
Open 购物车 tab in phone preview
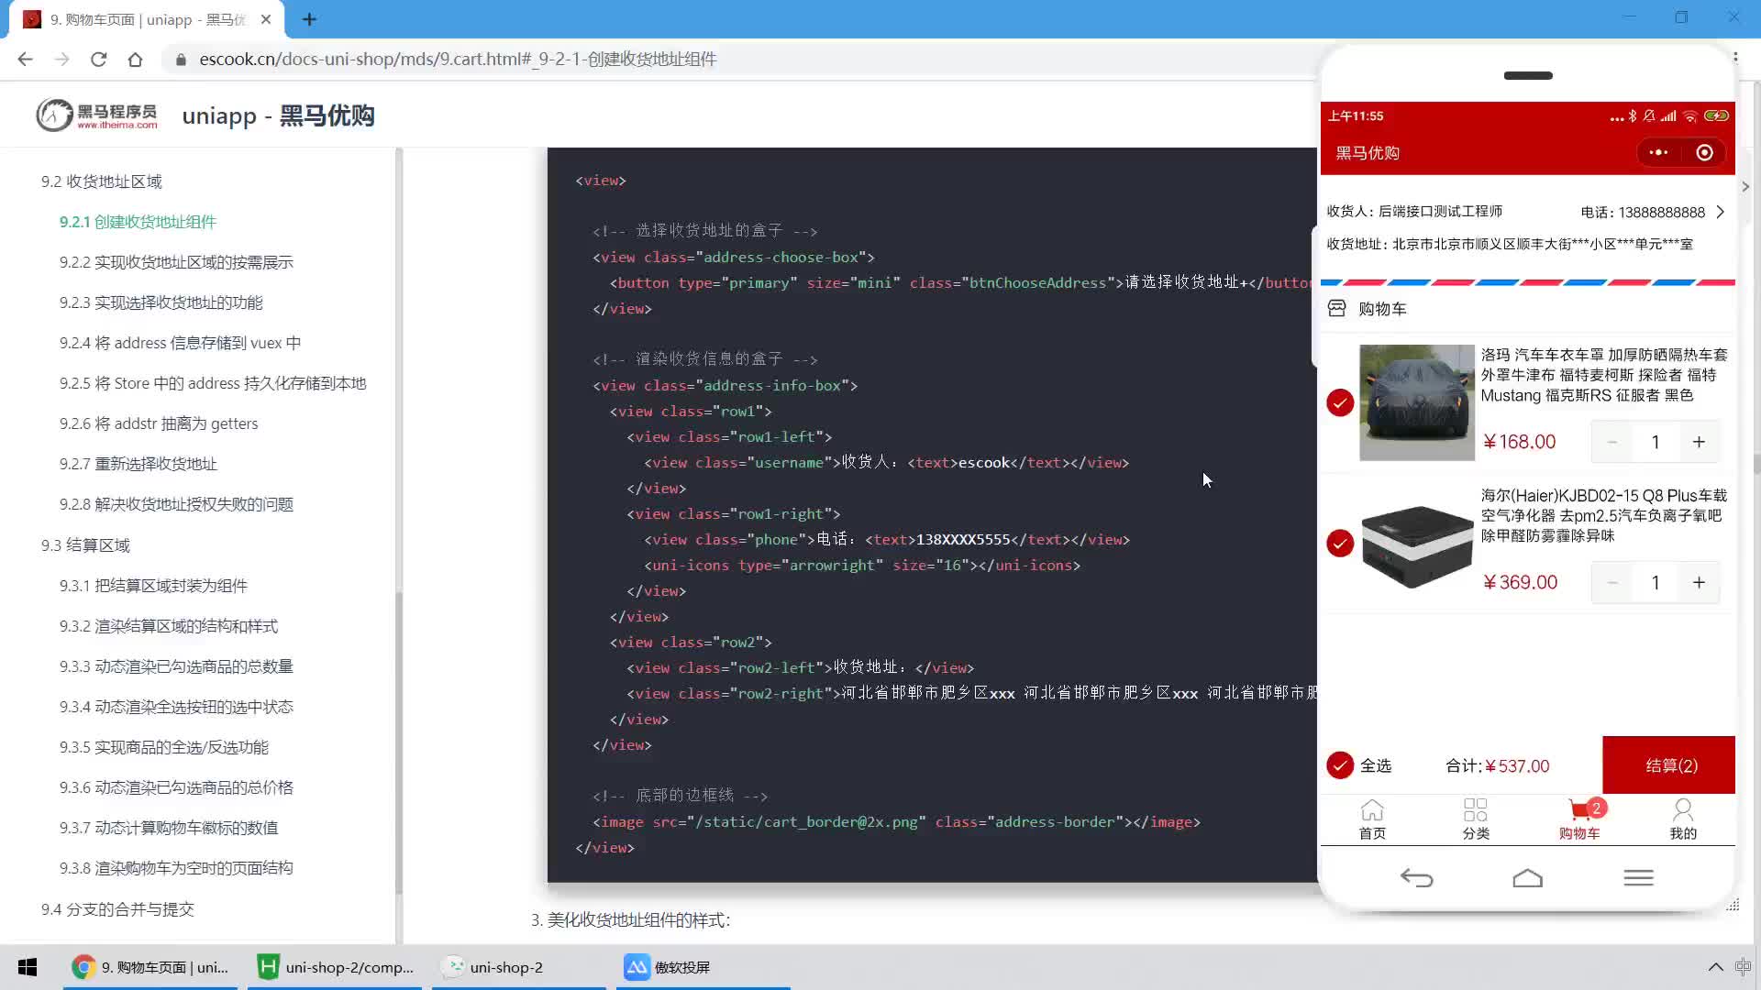pyautogui.click(x=1579, y=819)
